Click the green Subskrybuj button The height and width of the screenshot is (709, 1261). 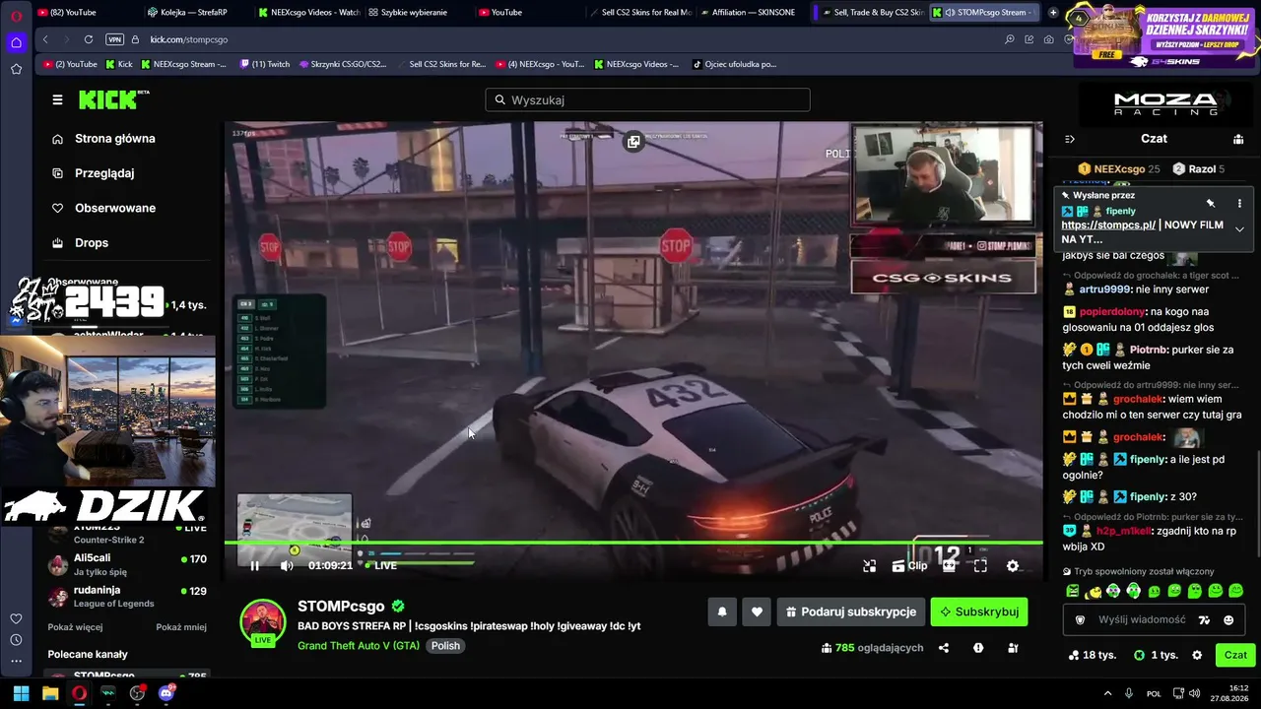pos(979,612)
